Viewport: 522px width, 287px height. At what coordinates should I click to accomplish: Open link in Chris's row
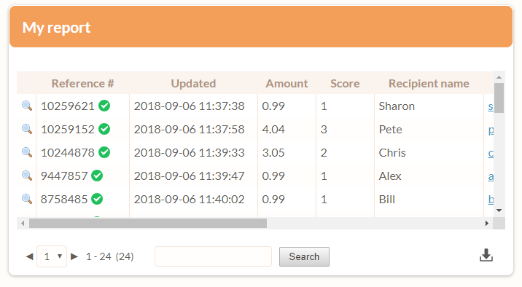click(x=491, y=153)
